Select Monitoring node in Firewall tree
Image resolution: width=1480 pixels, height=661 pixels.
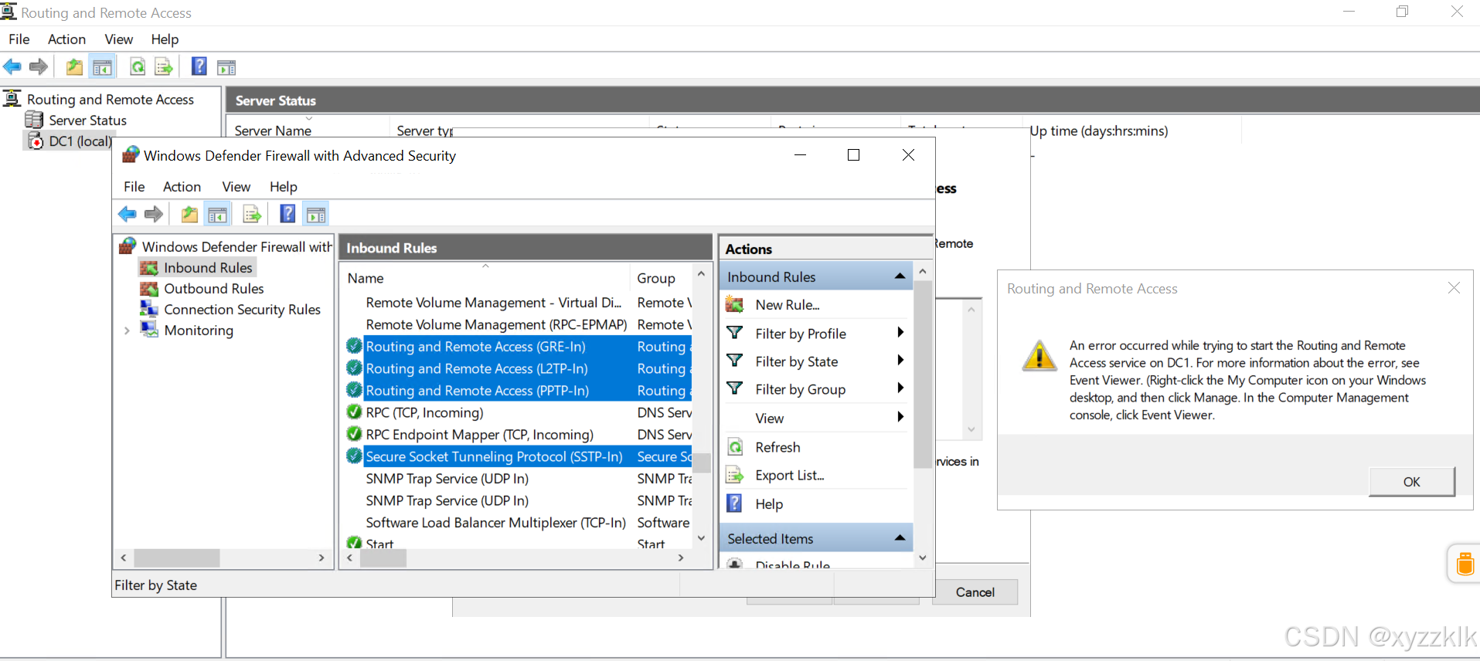(x=199, y=330)
